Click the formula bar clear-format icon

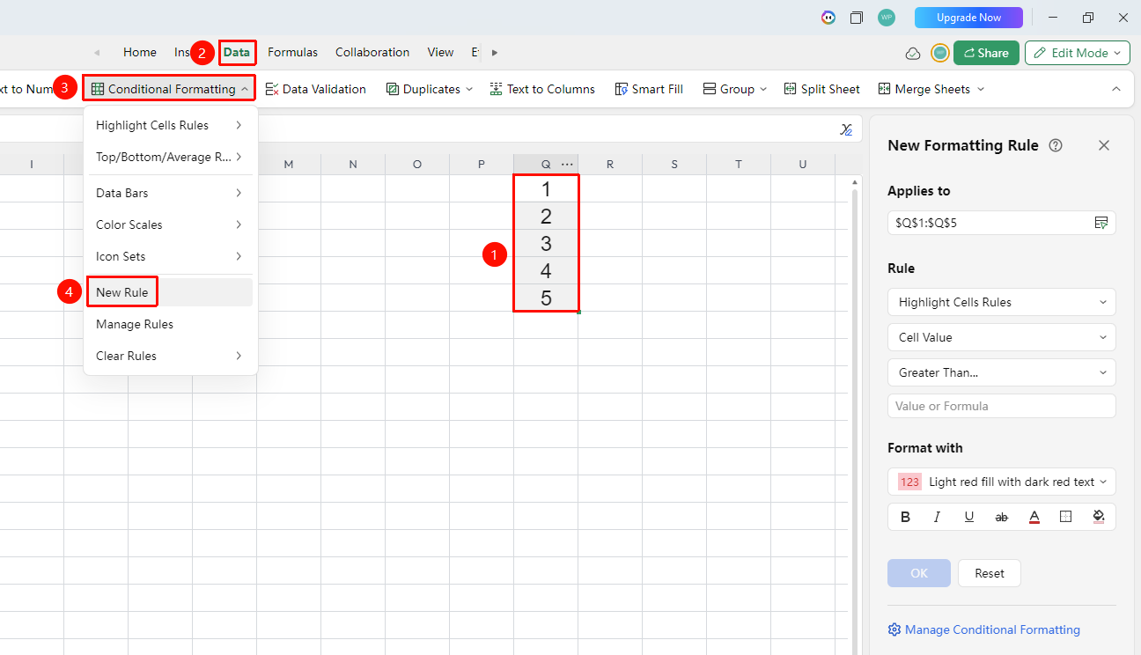coord(846,129)
